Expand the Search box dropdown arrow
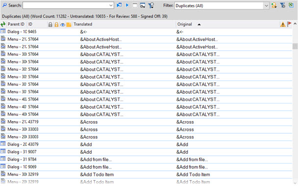This screenshot has width=298, height=186. (111, 5)
